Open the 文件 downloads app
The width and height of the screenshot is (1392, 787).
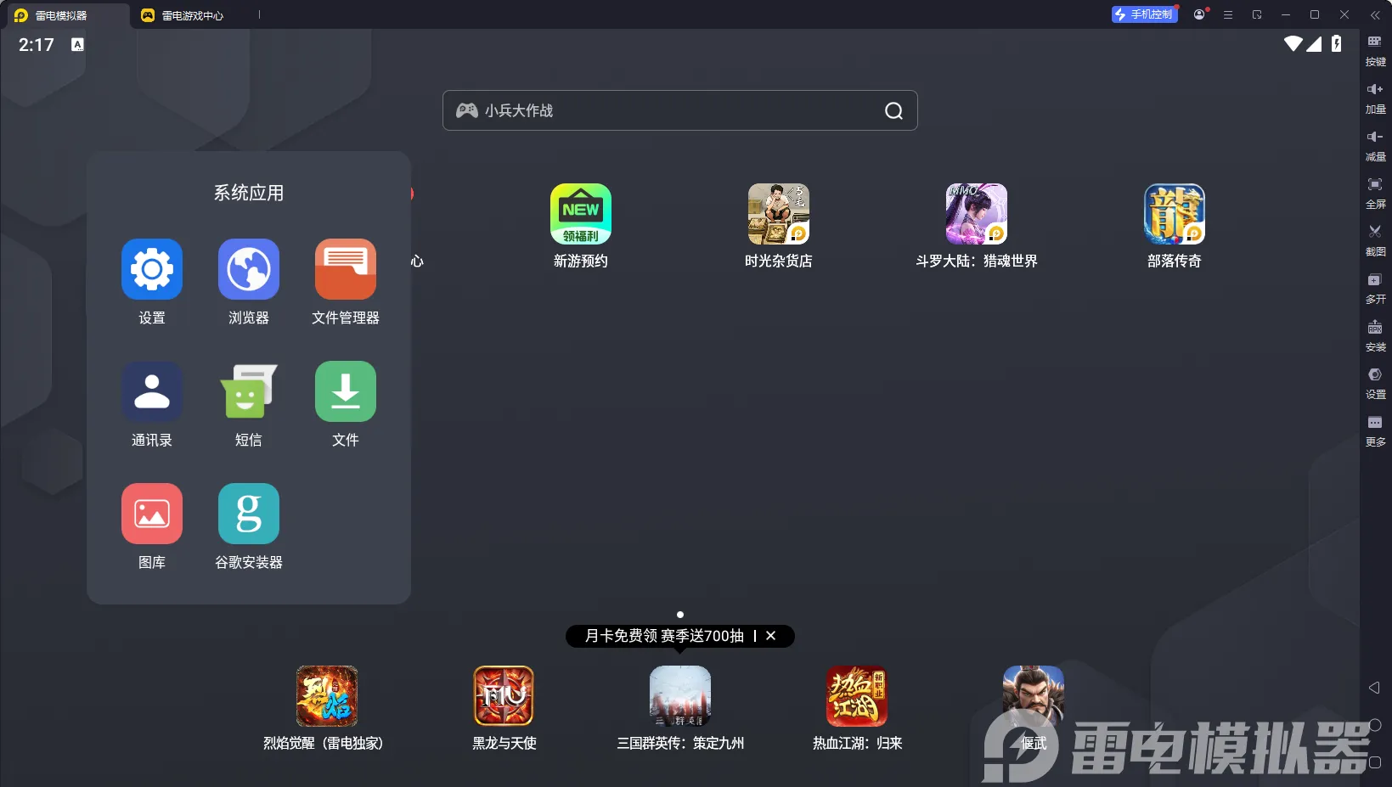346,391
